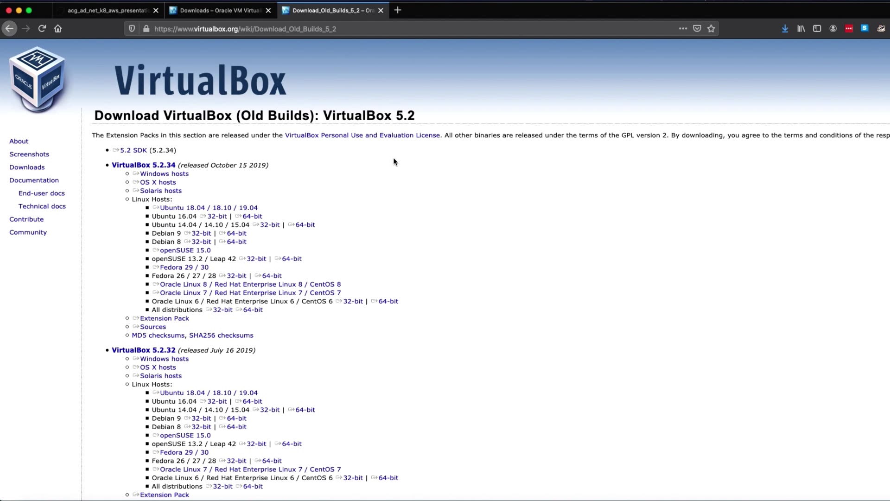Image resolution: width=890 pixels, height=501 pixels.
Task: Click the URL address field
Action: coord(408,29)
